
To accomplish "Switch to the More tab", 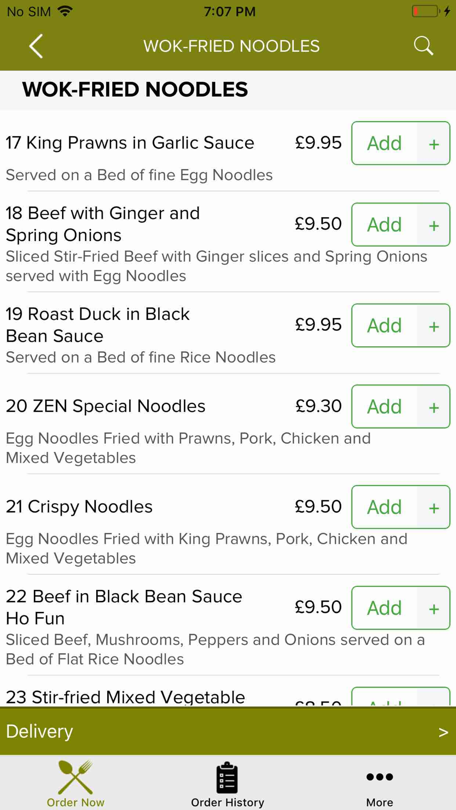I will pyautogui.click(x=379, y=783).
